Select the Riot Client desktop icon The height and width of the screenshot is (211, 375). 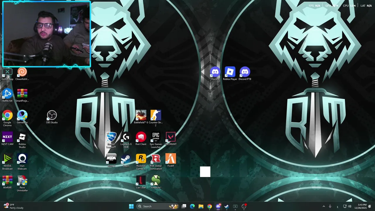[x=141, y=139]
